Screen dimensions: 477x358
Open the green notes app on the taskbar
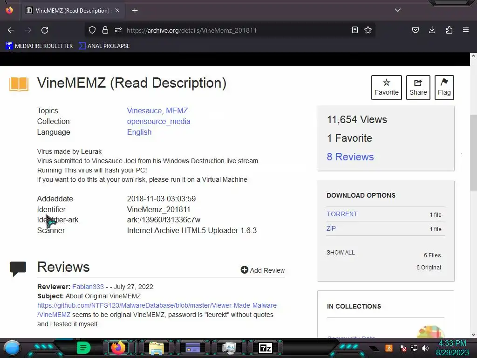[84, 348]
